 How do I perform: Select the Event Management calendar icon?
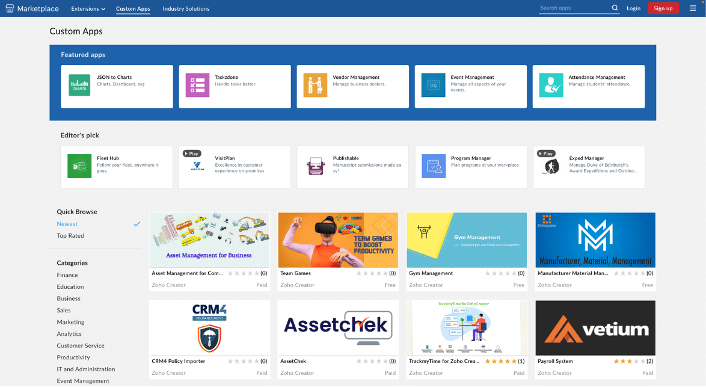click(433, 85)
